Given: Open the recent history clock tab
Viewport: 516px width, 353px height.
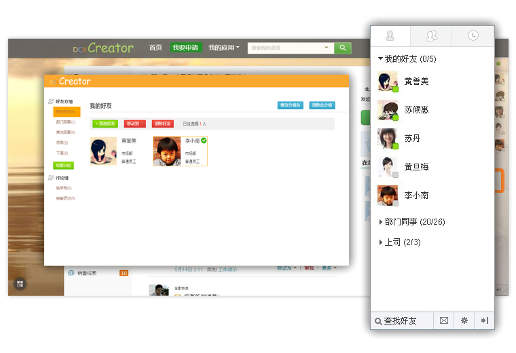Looking at the screenshot, I should click(x=473, y=36).
